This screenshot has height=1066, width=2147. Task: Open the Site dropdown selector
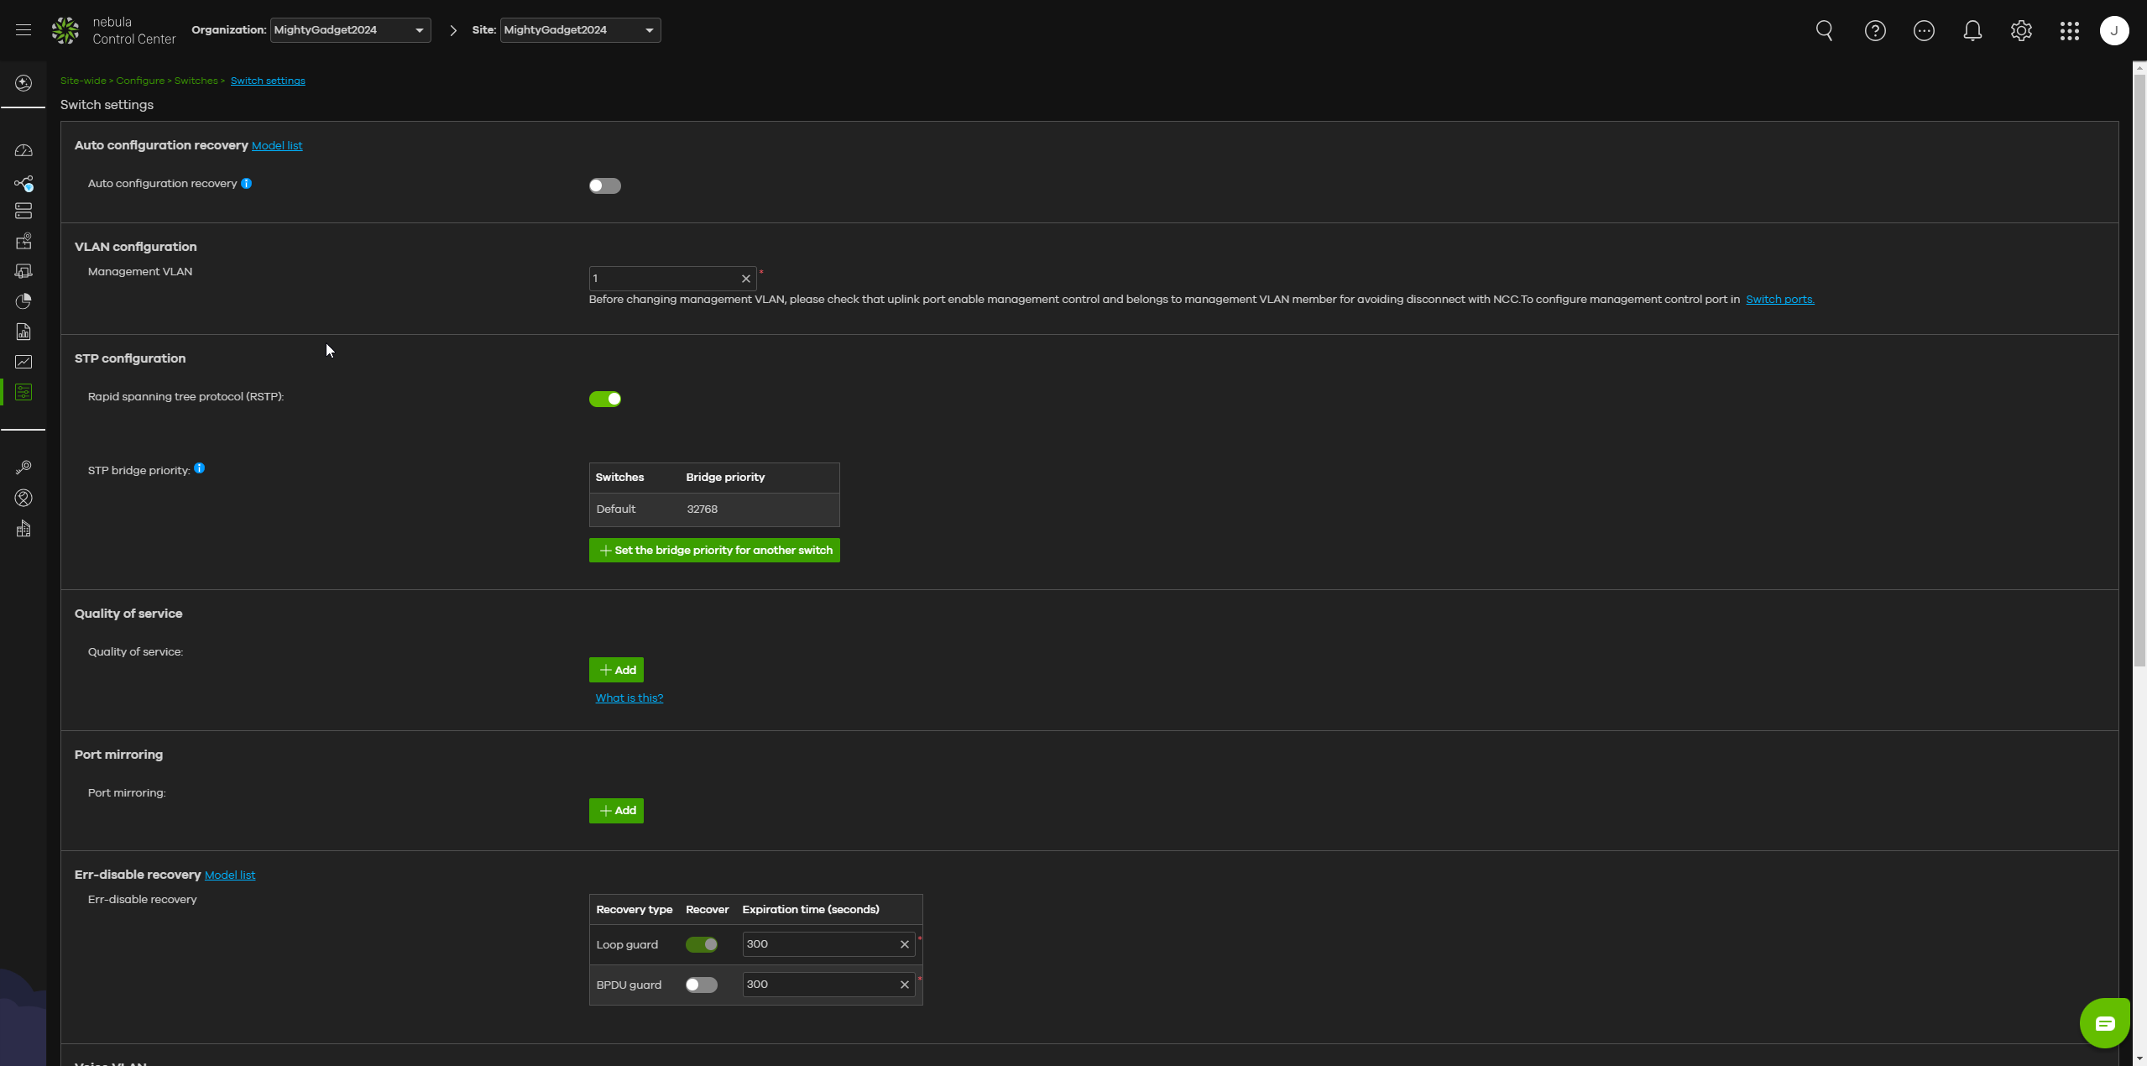tap(579, 30)
